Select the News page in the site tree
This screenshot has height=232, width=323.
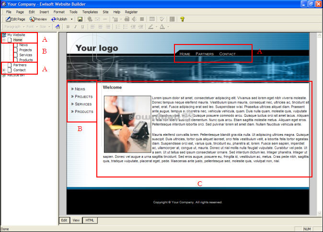click(x=23, y=45)
